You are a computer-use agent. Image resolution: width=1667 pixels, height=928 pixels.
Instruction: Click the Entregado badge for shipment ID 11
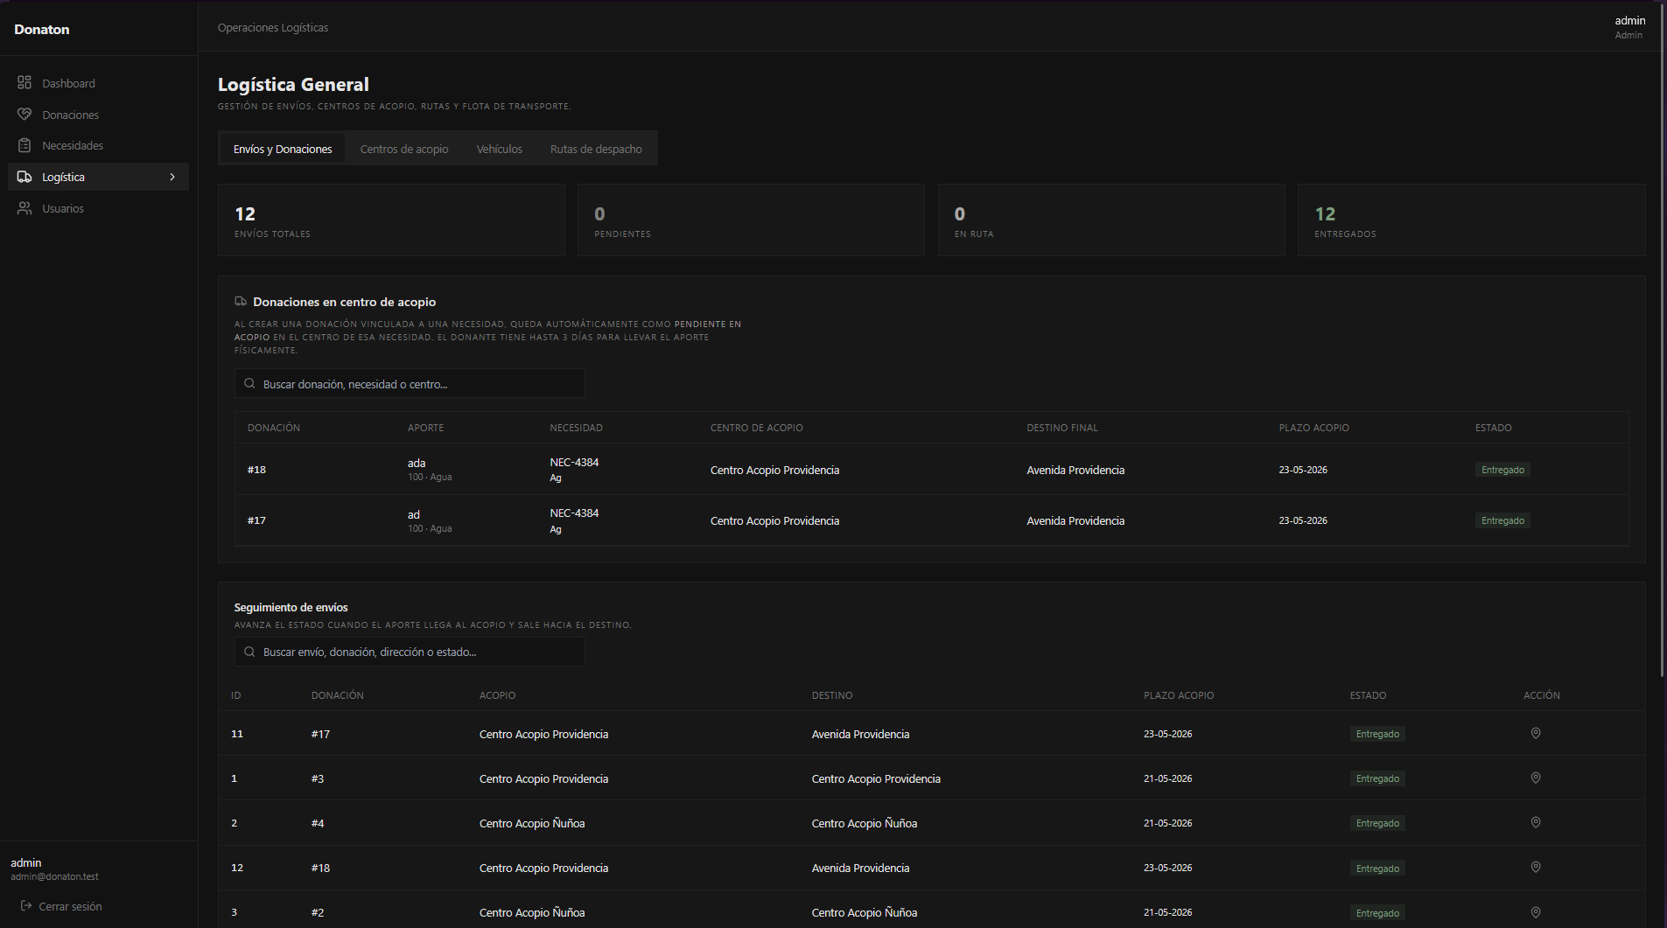(x=1377, y=734)
